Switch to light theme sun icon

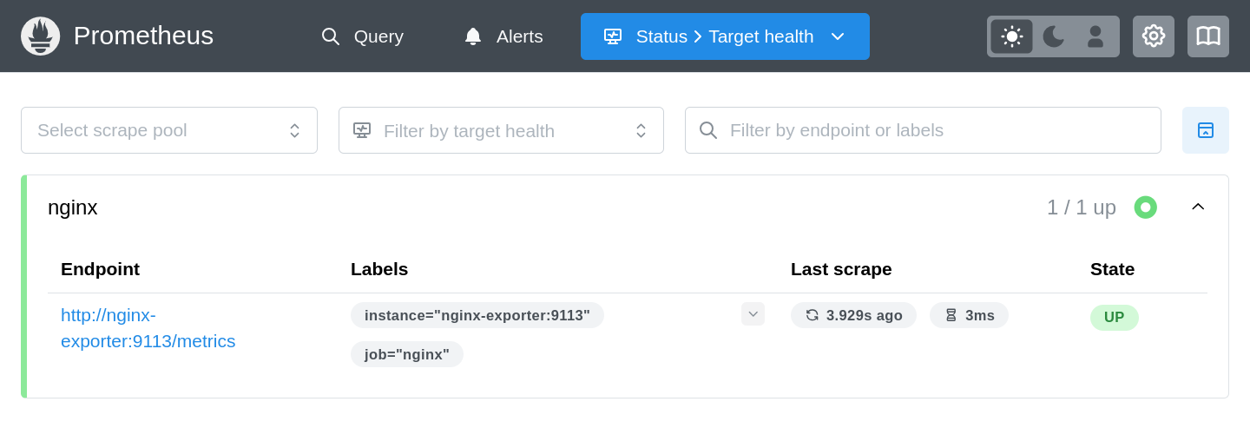1011,36
